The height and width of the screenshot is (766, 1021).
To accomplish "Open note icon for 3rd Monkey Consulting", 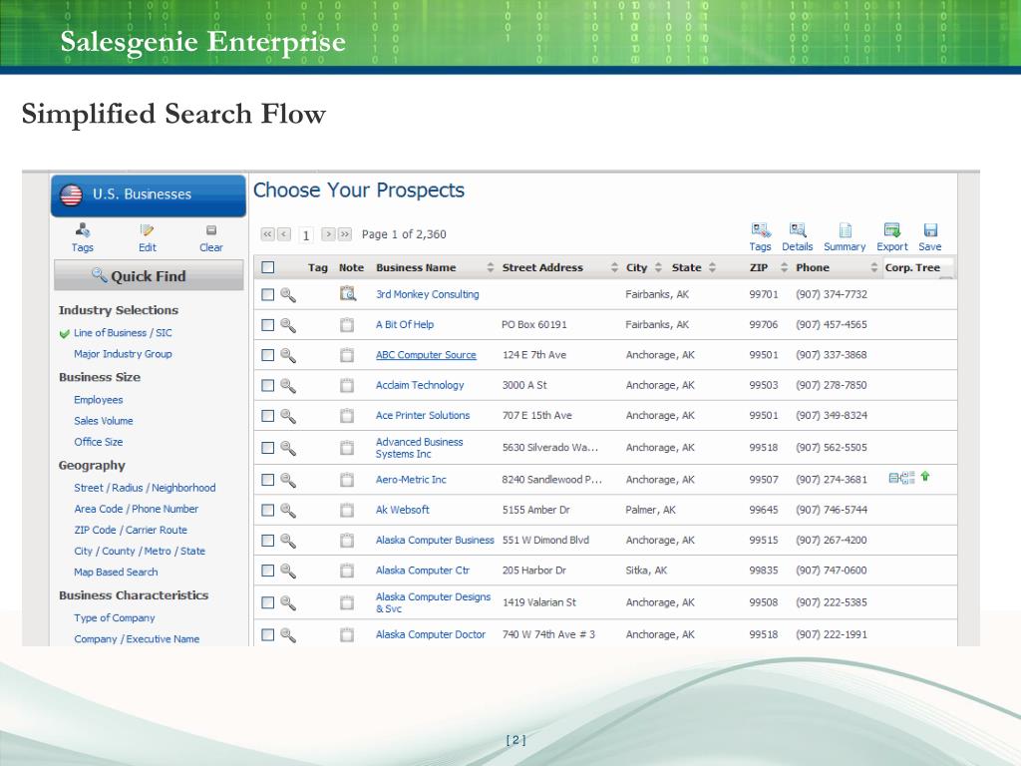I will click(x=348, y=294).
